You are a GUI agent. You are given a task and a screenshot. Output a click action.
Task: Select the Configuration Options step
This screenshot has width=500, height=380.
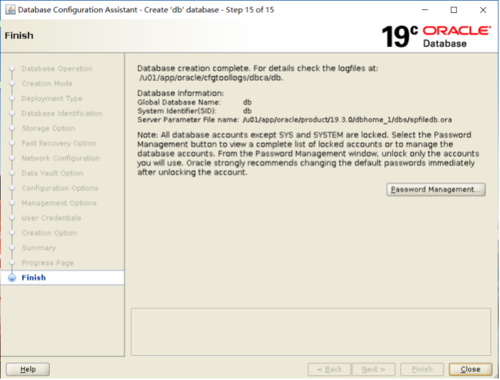60,188
